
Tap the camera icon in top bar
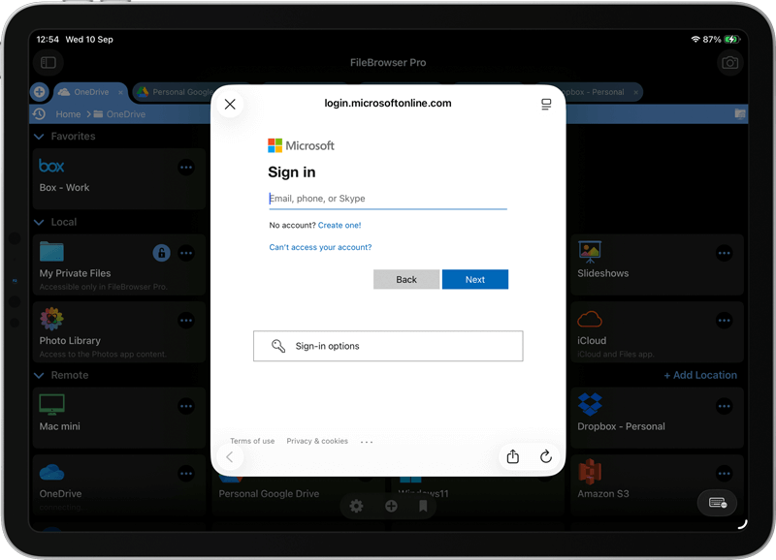click(729, 63)
